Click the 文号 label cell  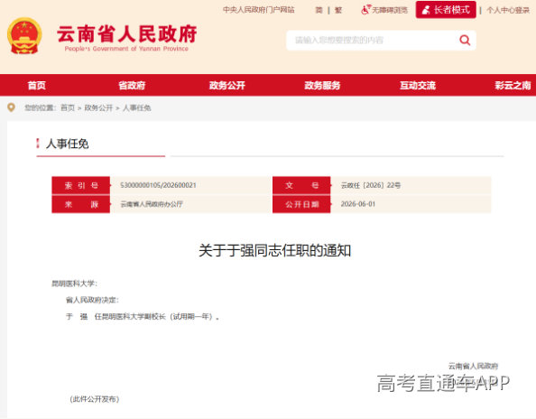(x=301, y=185)
